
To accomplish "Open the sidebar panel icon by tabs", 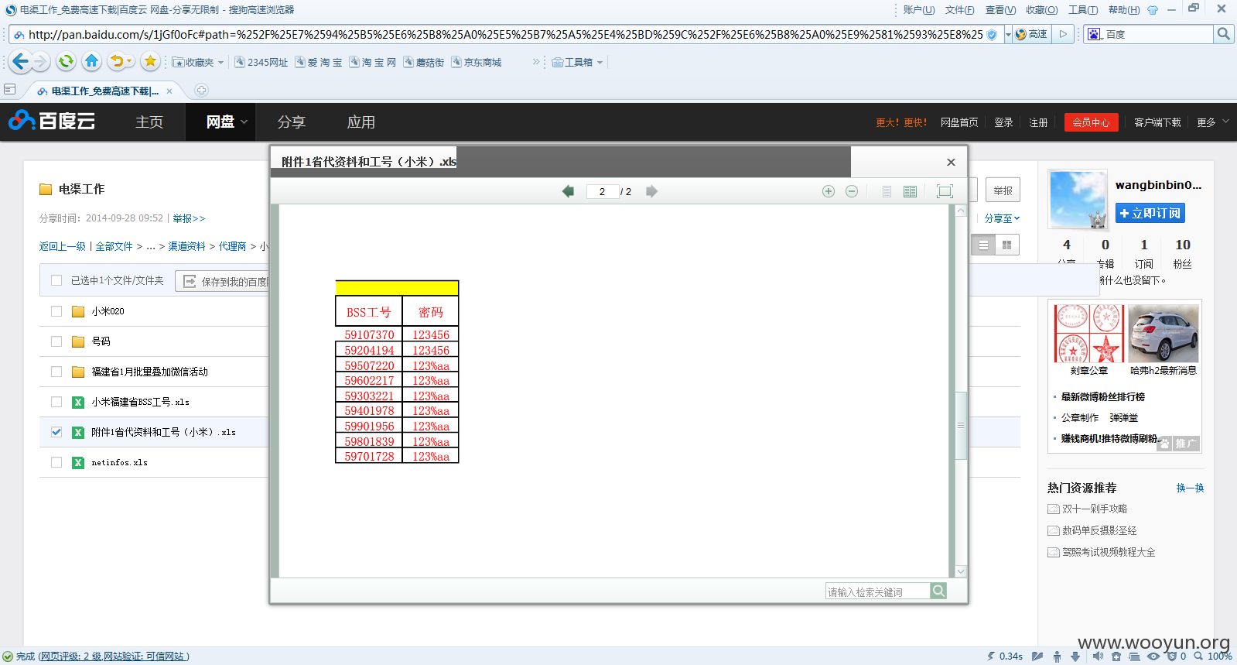I will coord(10,90).
